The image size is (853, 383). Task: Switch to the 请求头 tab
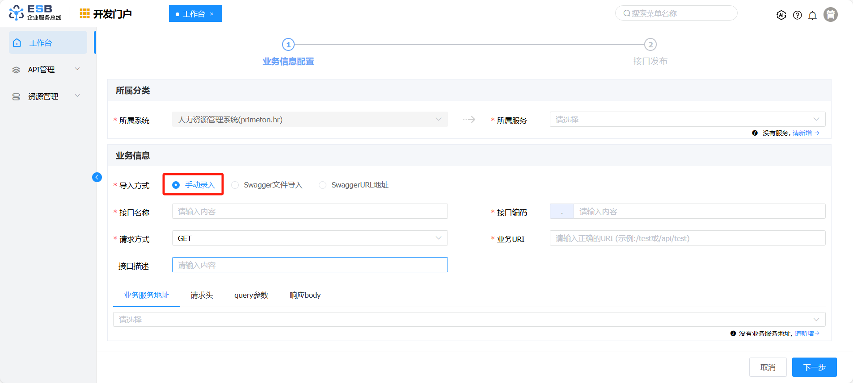(202, 295)
